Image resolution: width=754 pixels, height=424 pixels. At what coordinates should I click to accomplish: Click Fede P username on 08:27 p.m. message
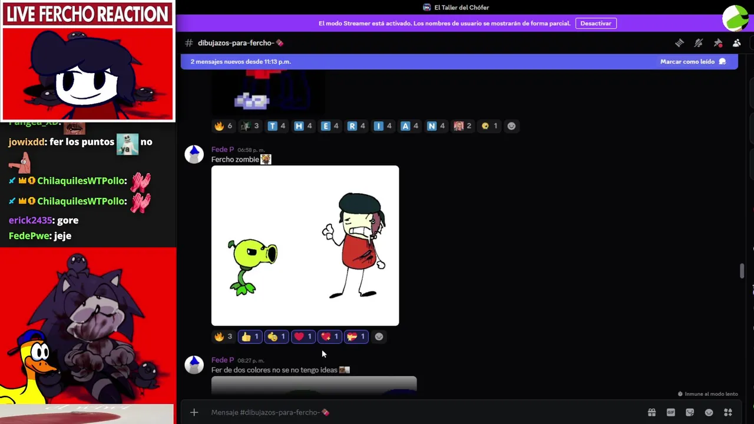223,360
